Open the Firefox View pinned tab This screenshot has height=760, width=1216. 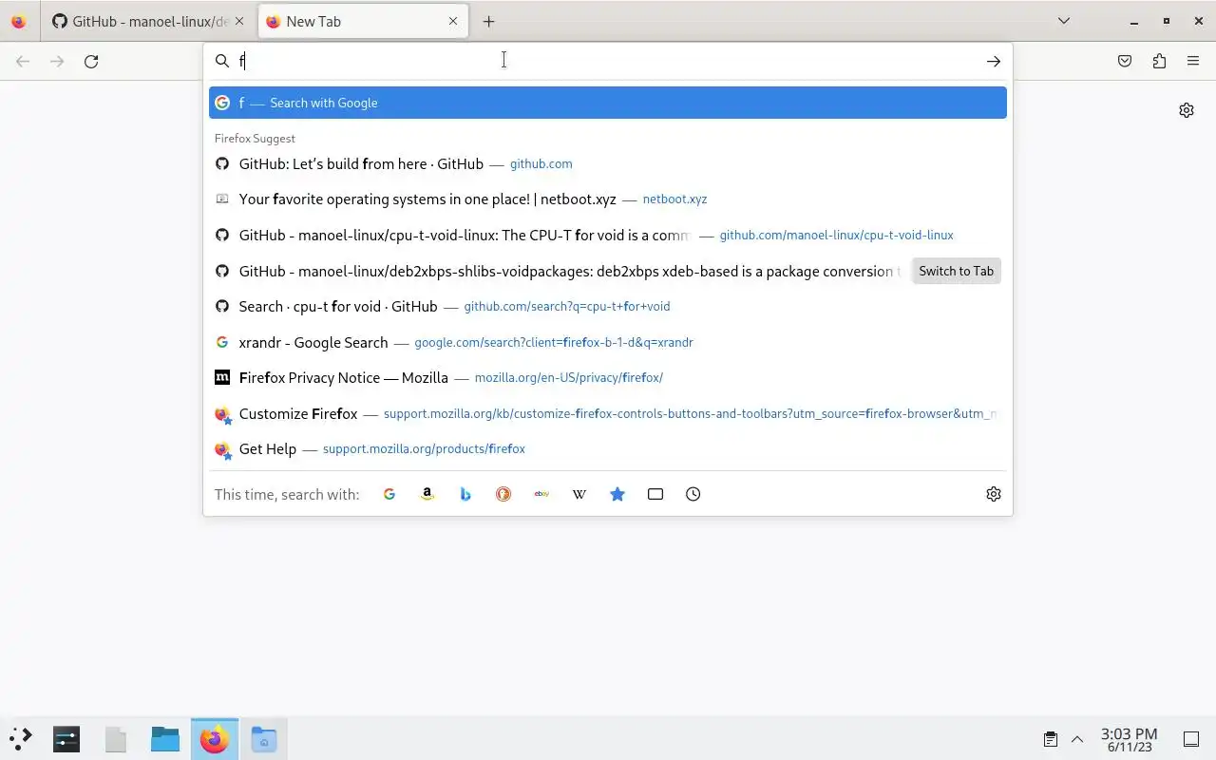tap(19, 21)
